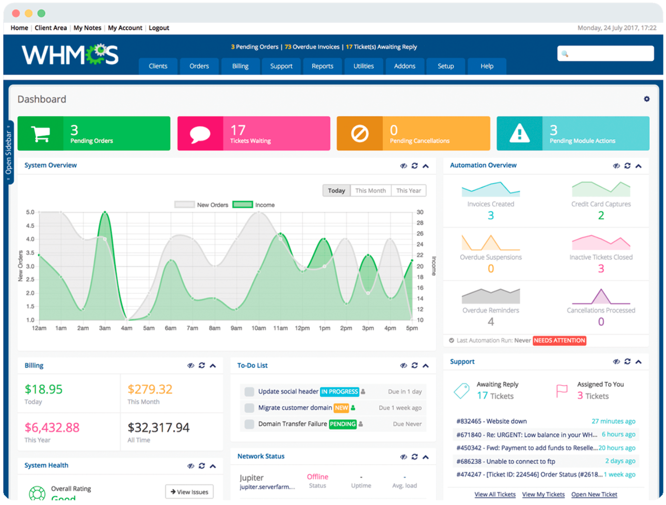Collapse the Network Status panel
Image resolution: width=666 pixels, height=505 pixels.
pos(426,457)
